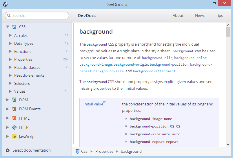
Task: Open the background-clip link
Action: coord(157,58)
